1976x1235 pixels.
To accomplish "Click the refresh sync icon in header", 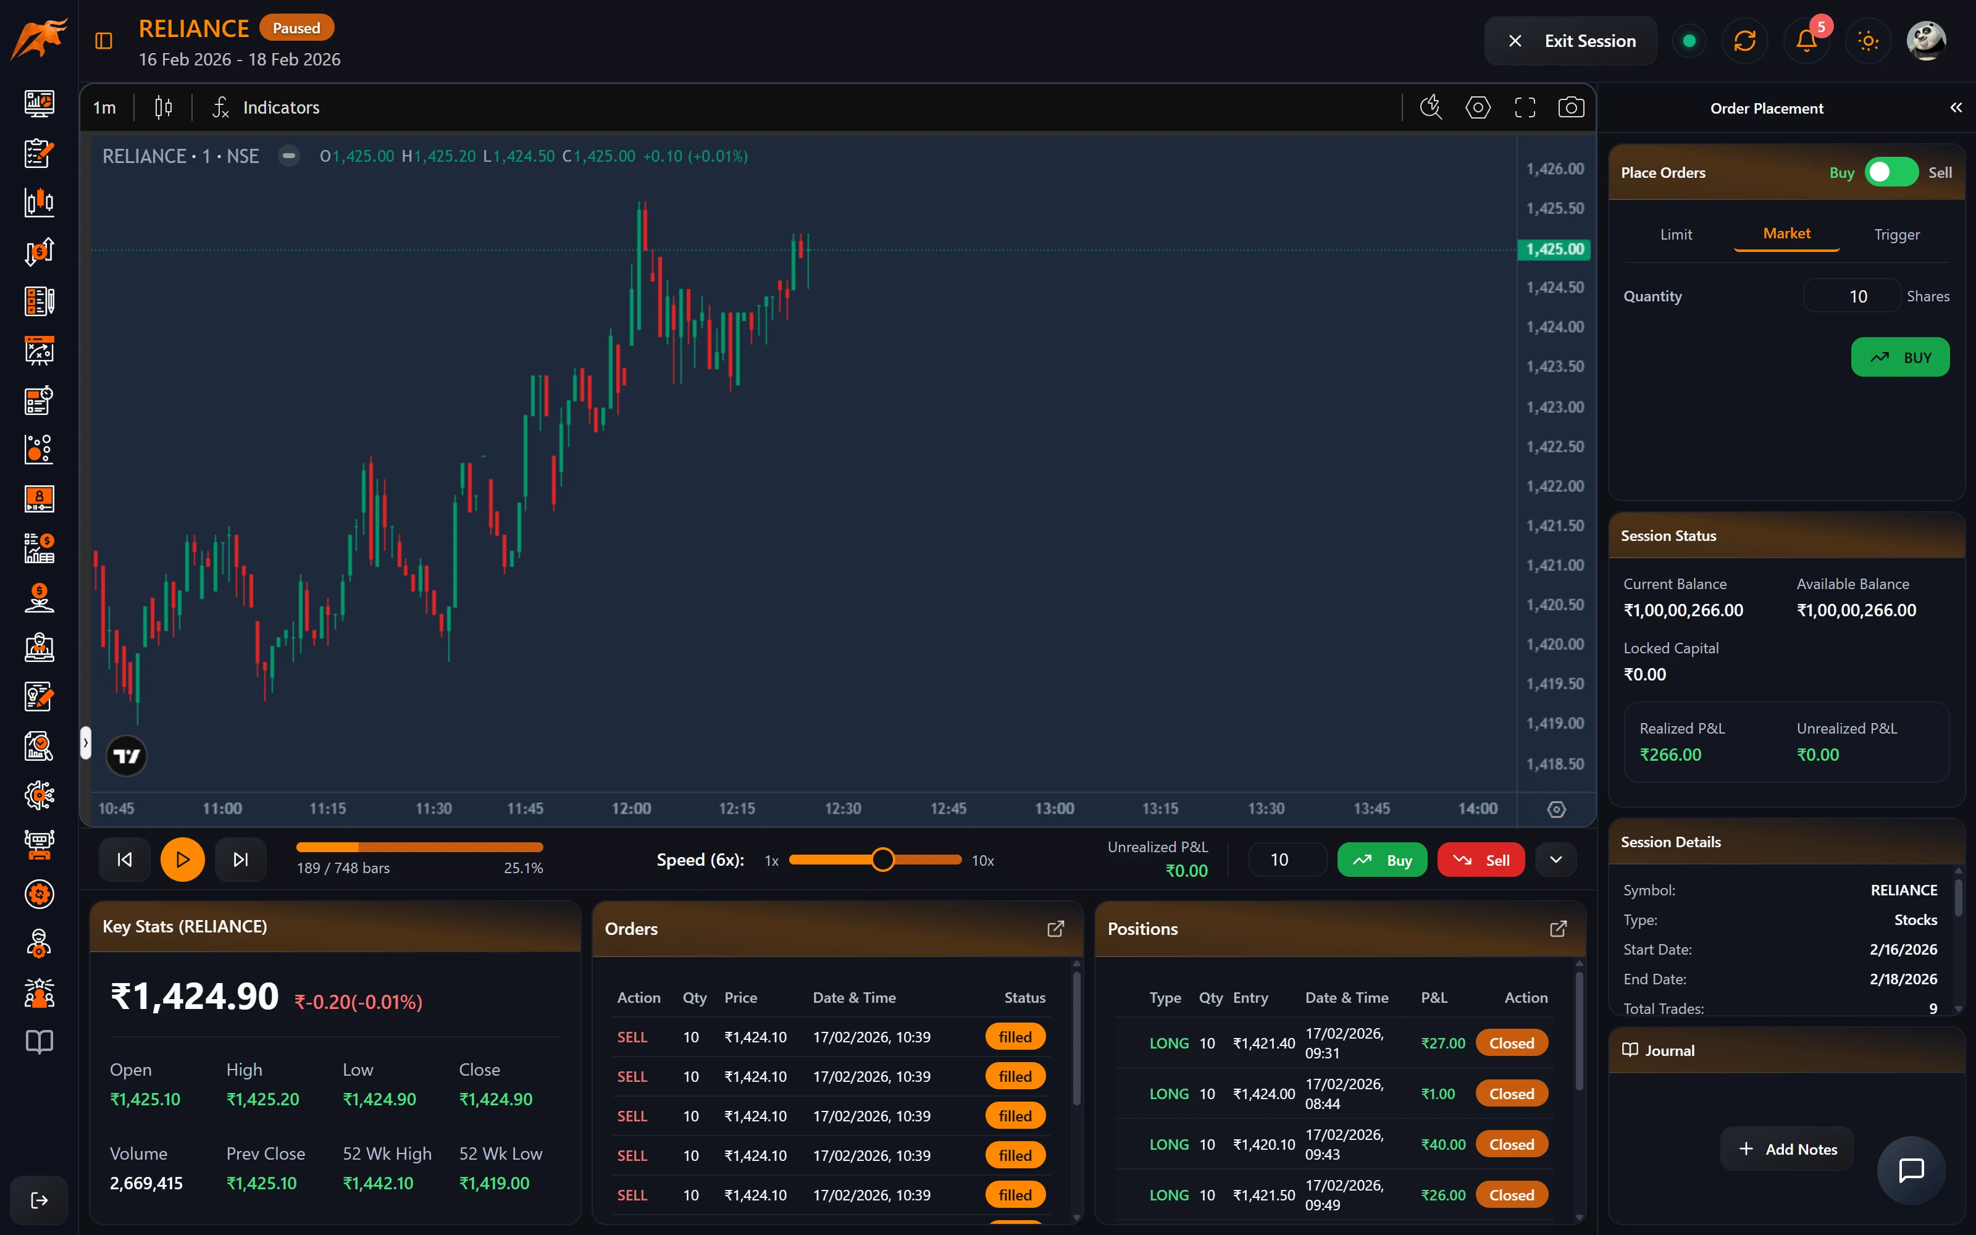I will [1744, 41].
